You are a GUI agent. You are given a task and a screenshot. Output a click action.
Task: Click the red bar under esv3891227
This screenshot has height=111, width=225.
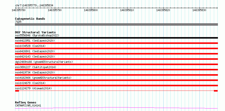(116, 70)
